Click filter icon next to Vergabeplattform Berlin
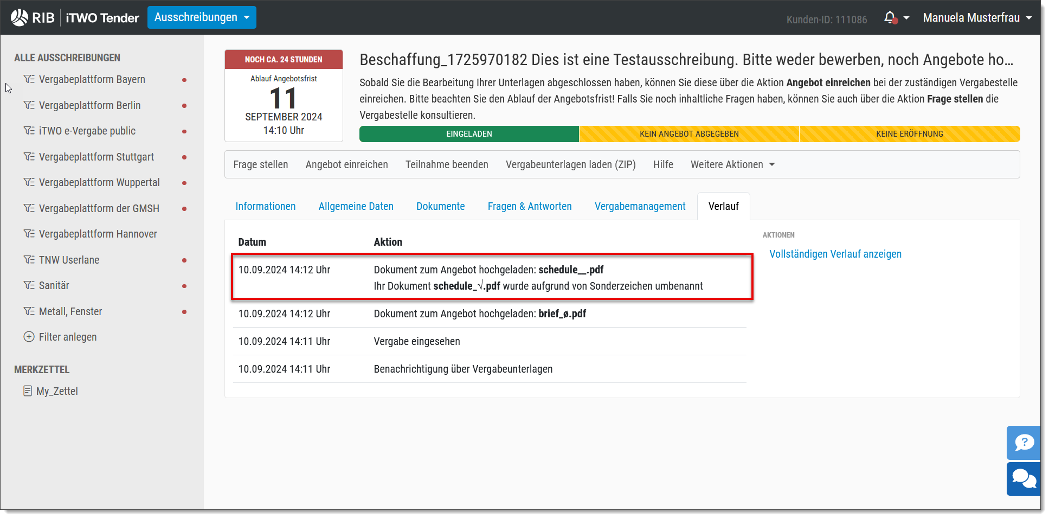This screenshot has width=1049, height=518. 29,105
